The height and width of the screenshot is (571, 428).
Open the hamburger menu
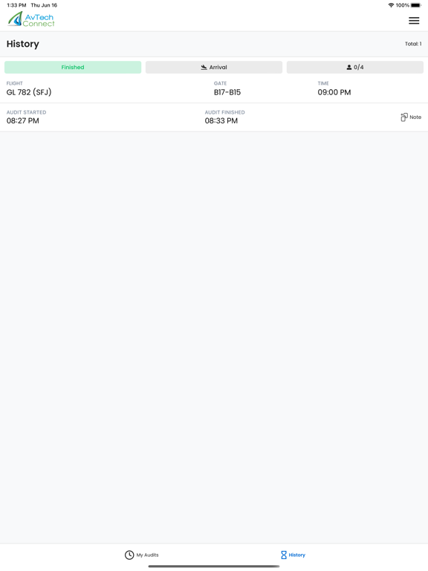[414, 21]
